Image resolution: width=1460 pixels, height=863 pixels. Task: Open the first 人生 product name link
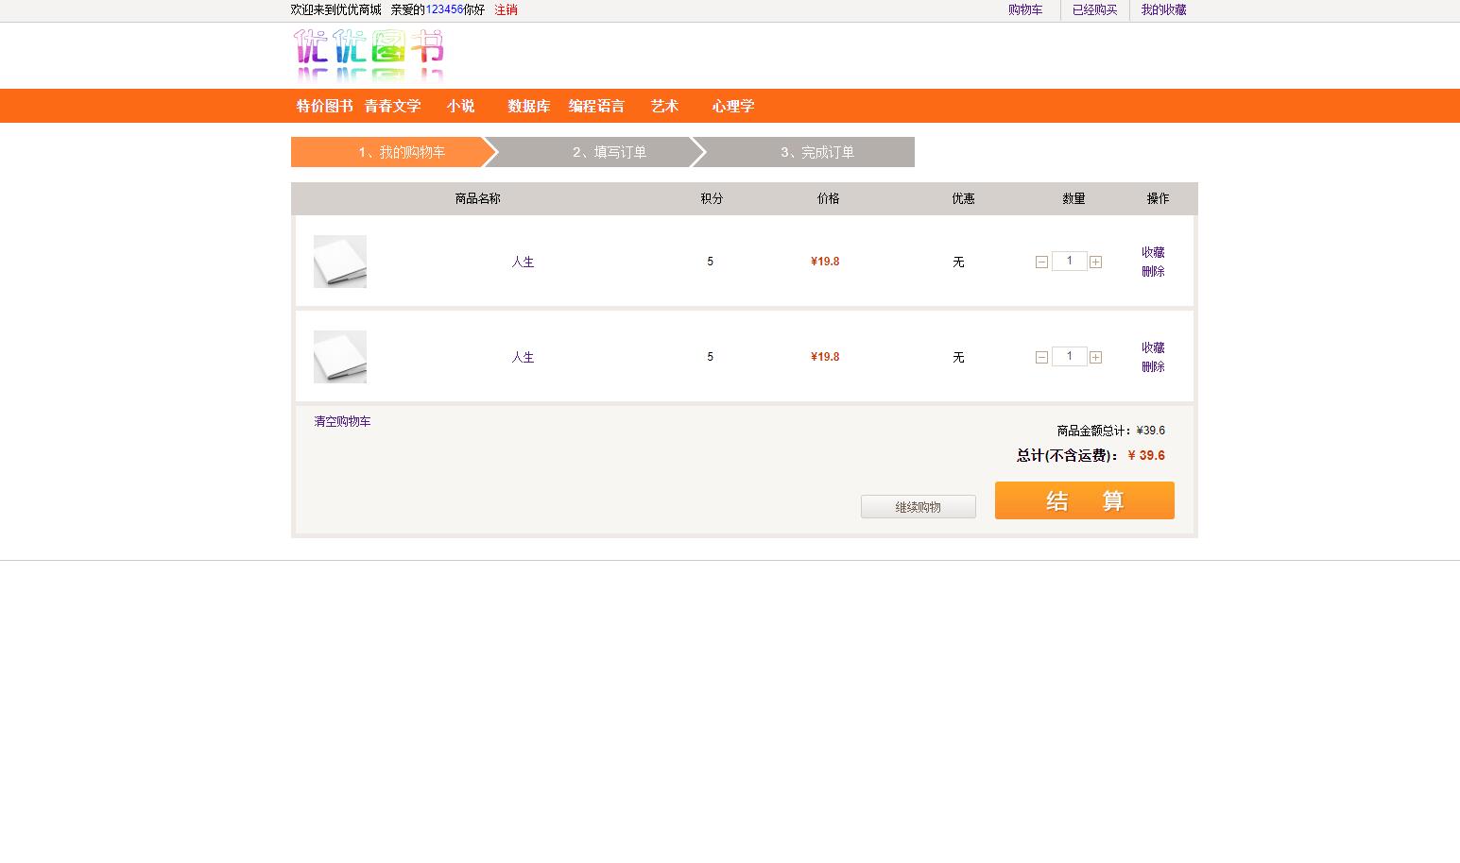tap(524, 262)
